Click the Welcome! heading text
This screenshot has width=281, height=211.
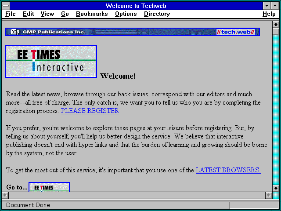point(118,76)
